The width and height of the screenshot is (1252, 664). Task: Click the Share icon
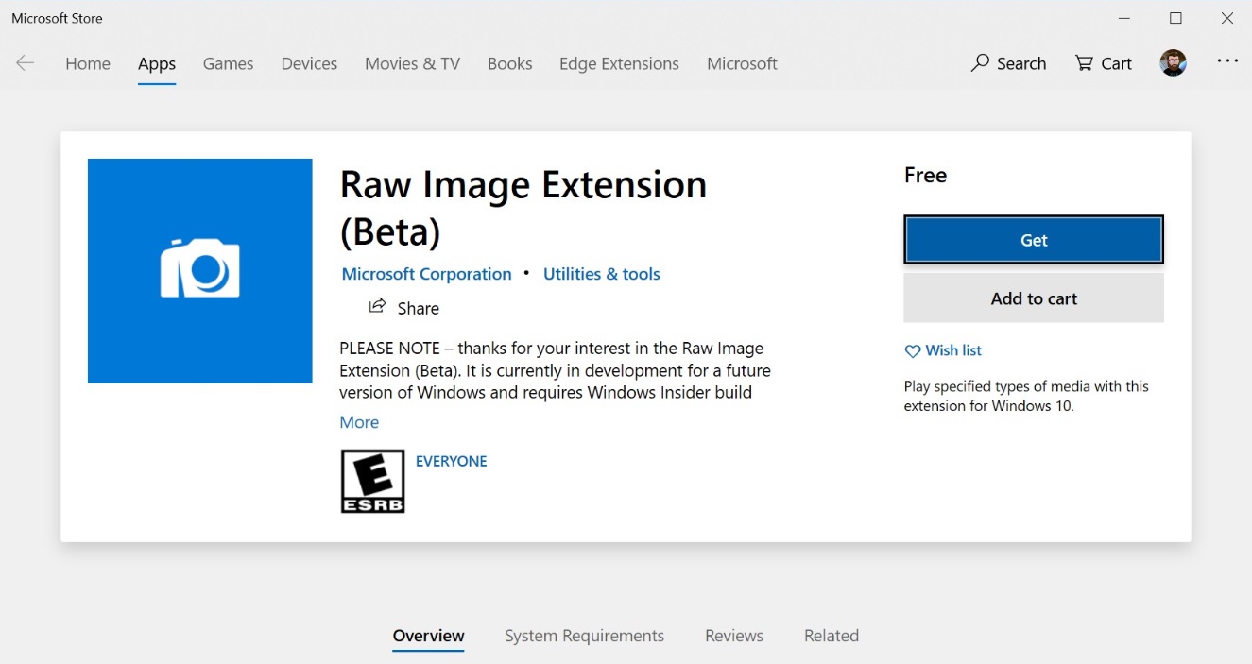(377, 306)
